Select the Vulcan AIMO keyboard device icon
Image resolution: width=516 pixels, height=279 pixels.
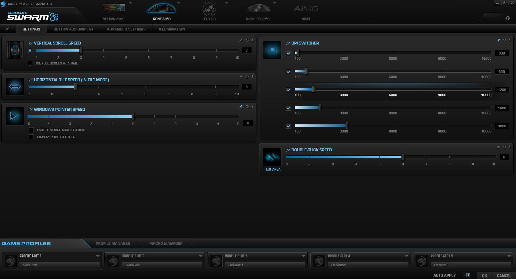tap(114, 8)
